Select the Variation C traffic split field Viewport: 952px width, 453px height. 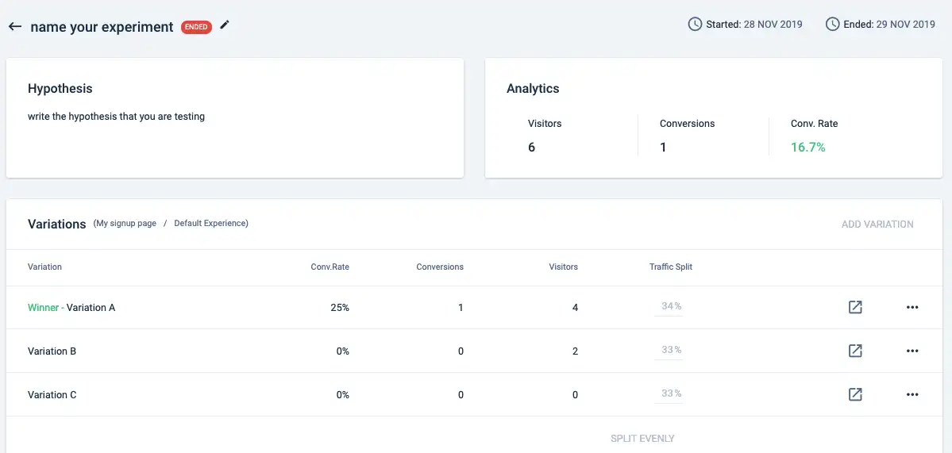coord(669,394)
